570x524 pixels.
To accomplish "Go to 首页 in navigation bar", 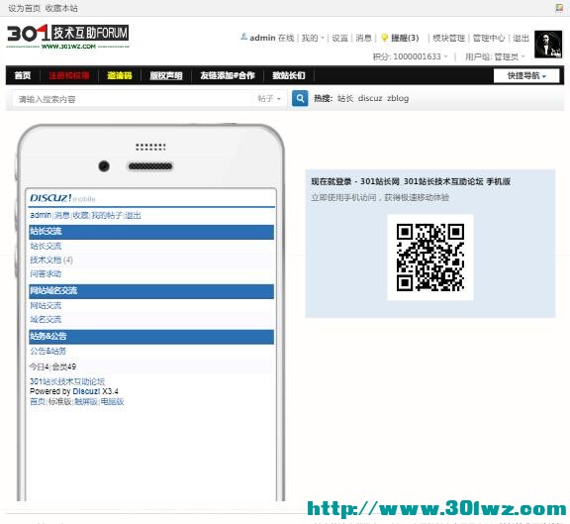I will click(23, 75).
